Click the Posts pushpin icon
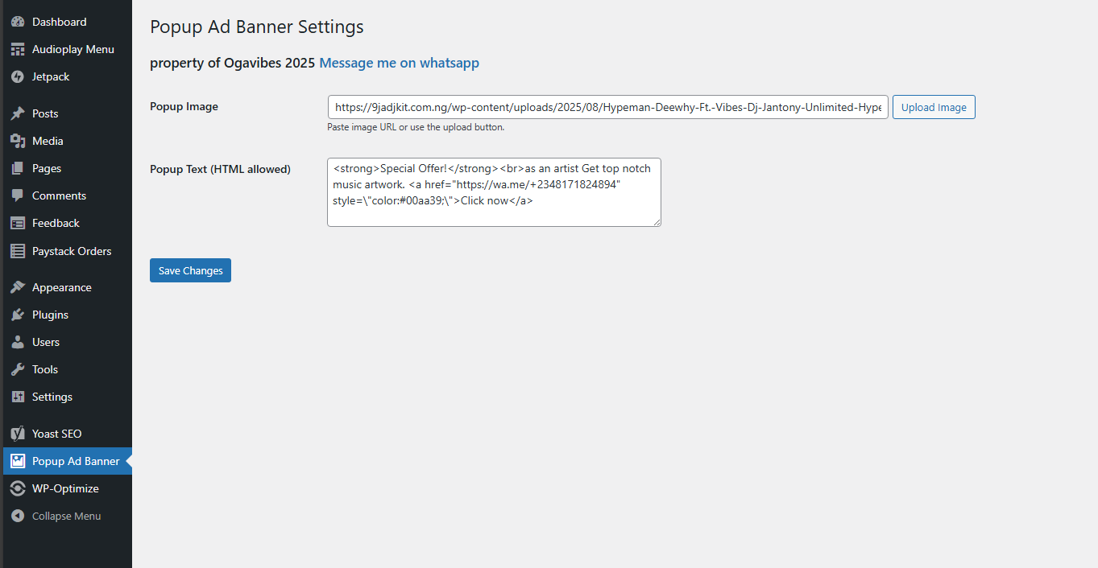 18,113
